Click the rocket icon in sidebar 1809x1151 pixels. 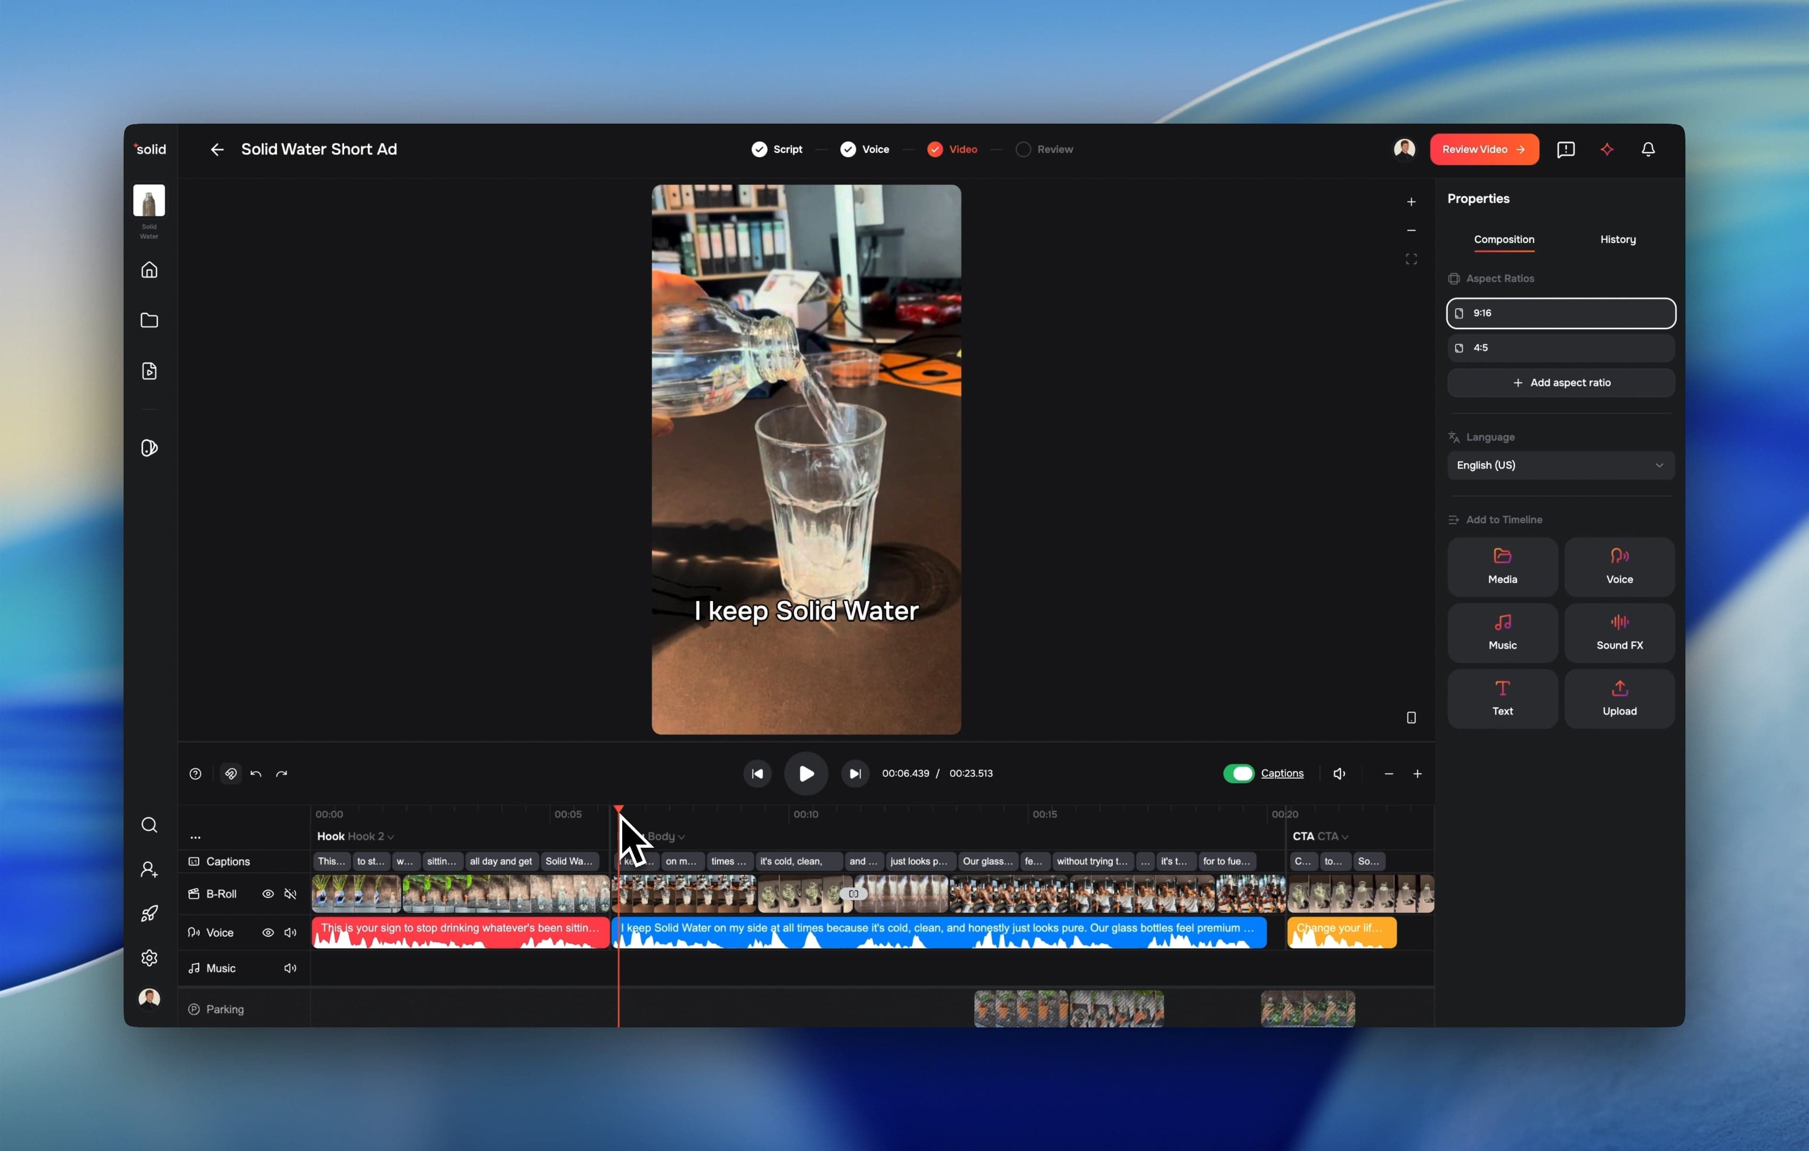(150, 913)
